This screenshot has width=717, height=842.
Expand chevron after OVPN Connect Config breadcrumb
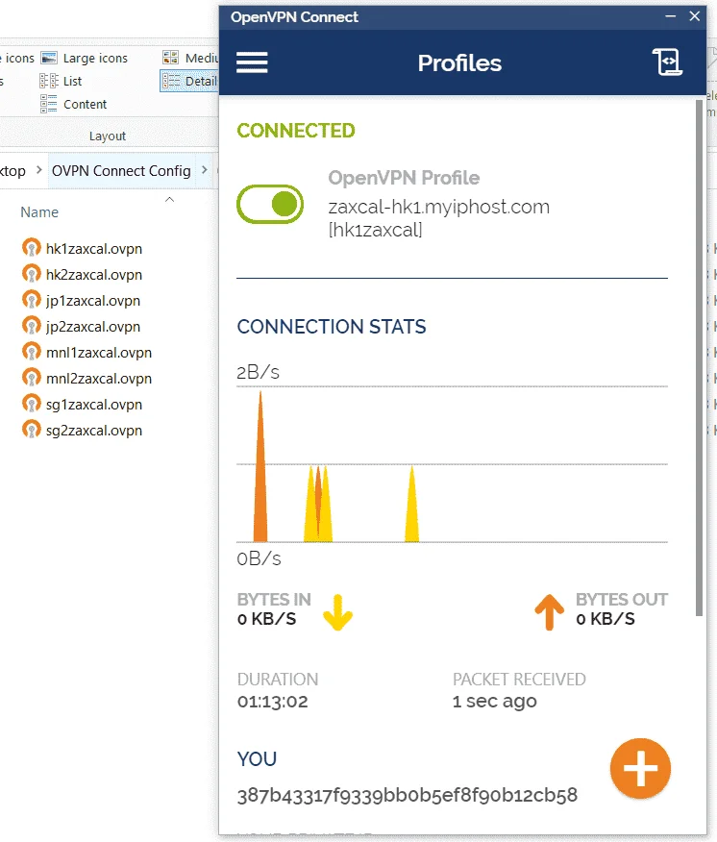tap(204, 170)
